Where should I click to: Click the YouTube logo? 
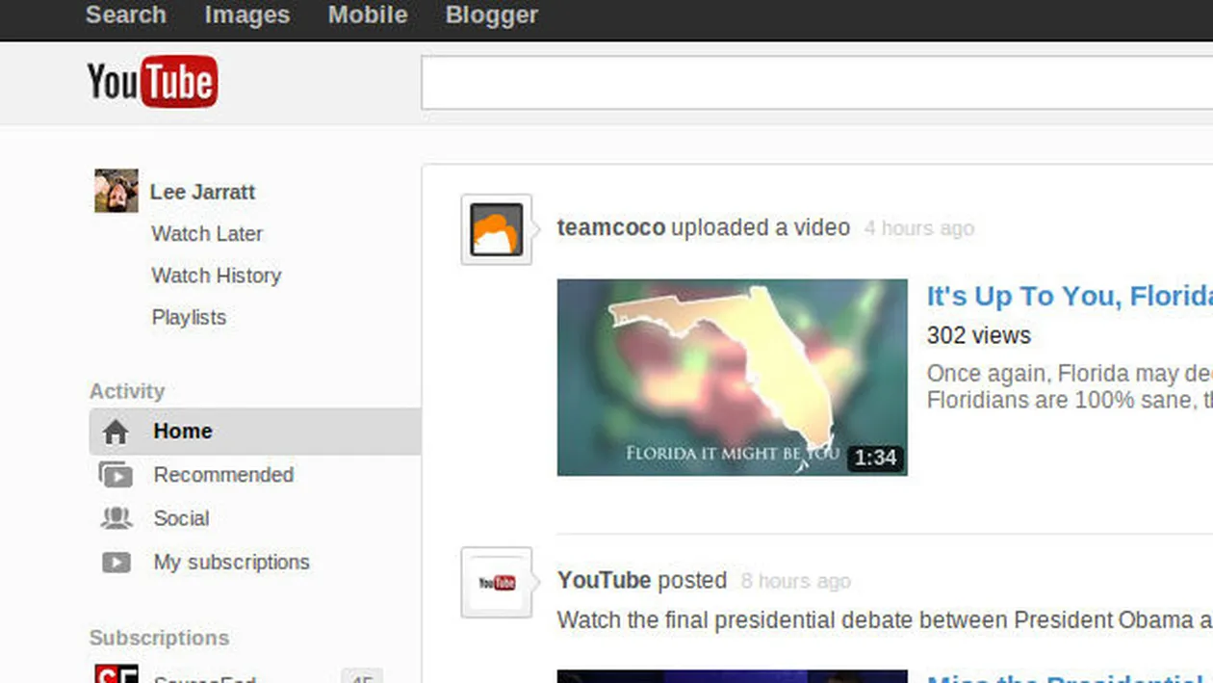tap(151, 83)
